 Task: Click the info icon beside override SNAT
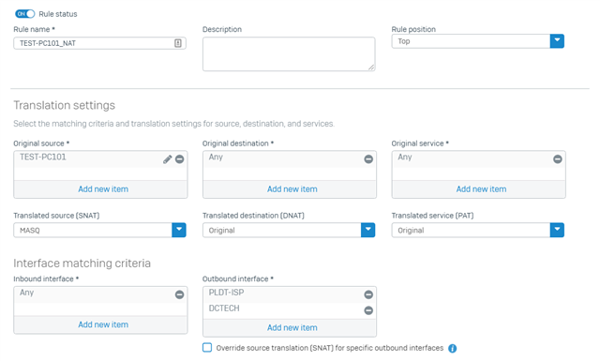coord(452,349)
